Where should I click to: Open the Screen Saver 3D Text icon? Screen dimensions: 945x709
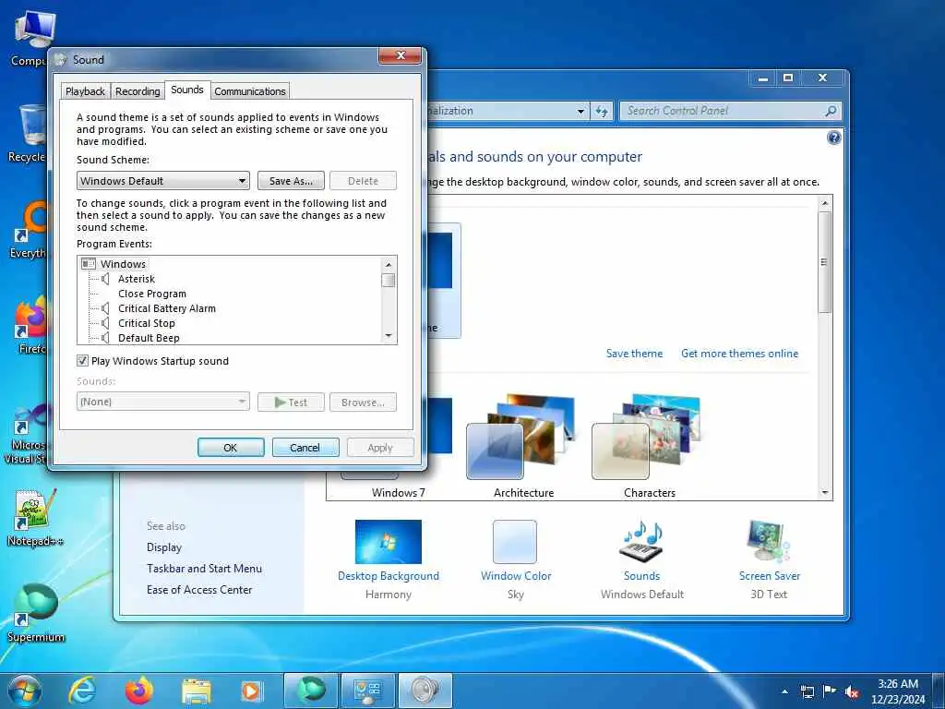coord(769,541)
